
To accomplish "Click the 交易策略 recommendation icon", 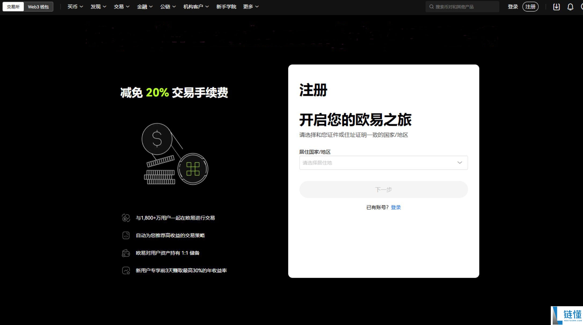I will point(125,235).
